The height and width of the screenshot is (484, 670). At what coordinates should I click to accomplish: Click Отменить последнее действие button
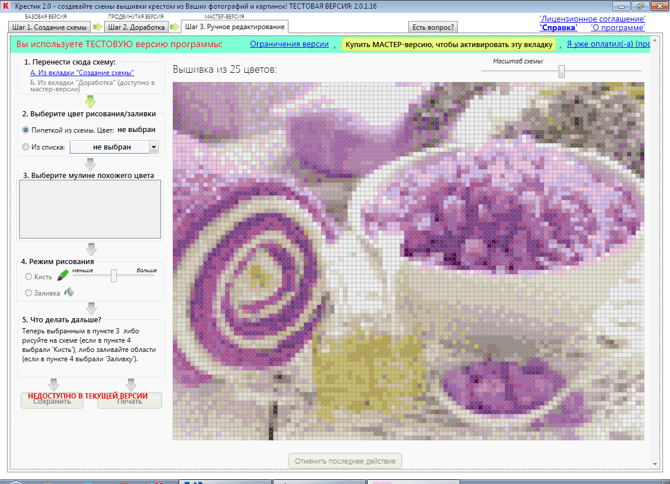(345, 461)
